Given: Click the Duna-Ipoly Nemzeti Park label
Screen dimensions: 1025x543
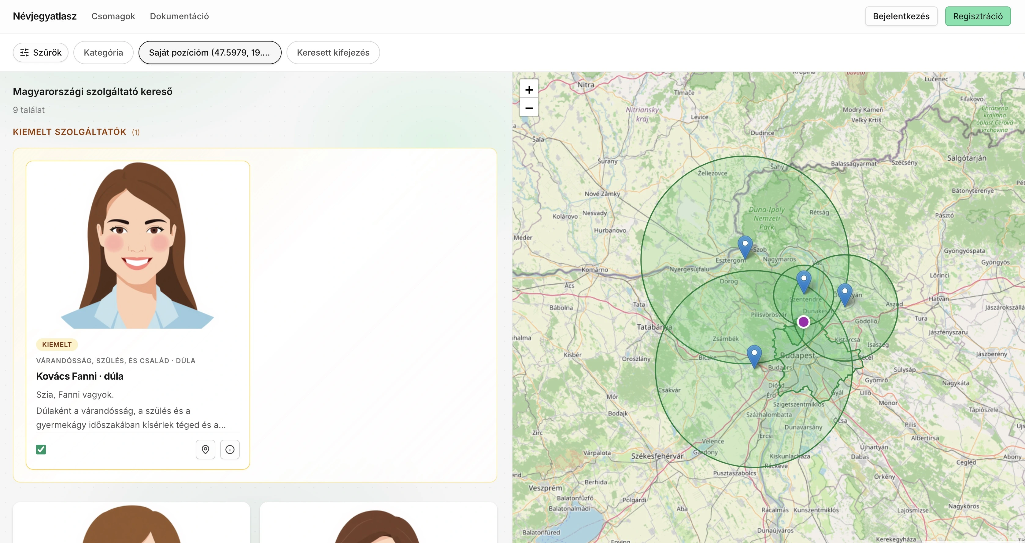Looking at the screenshot, I should click(x=767, y=218).
